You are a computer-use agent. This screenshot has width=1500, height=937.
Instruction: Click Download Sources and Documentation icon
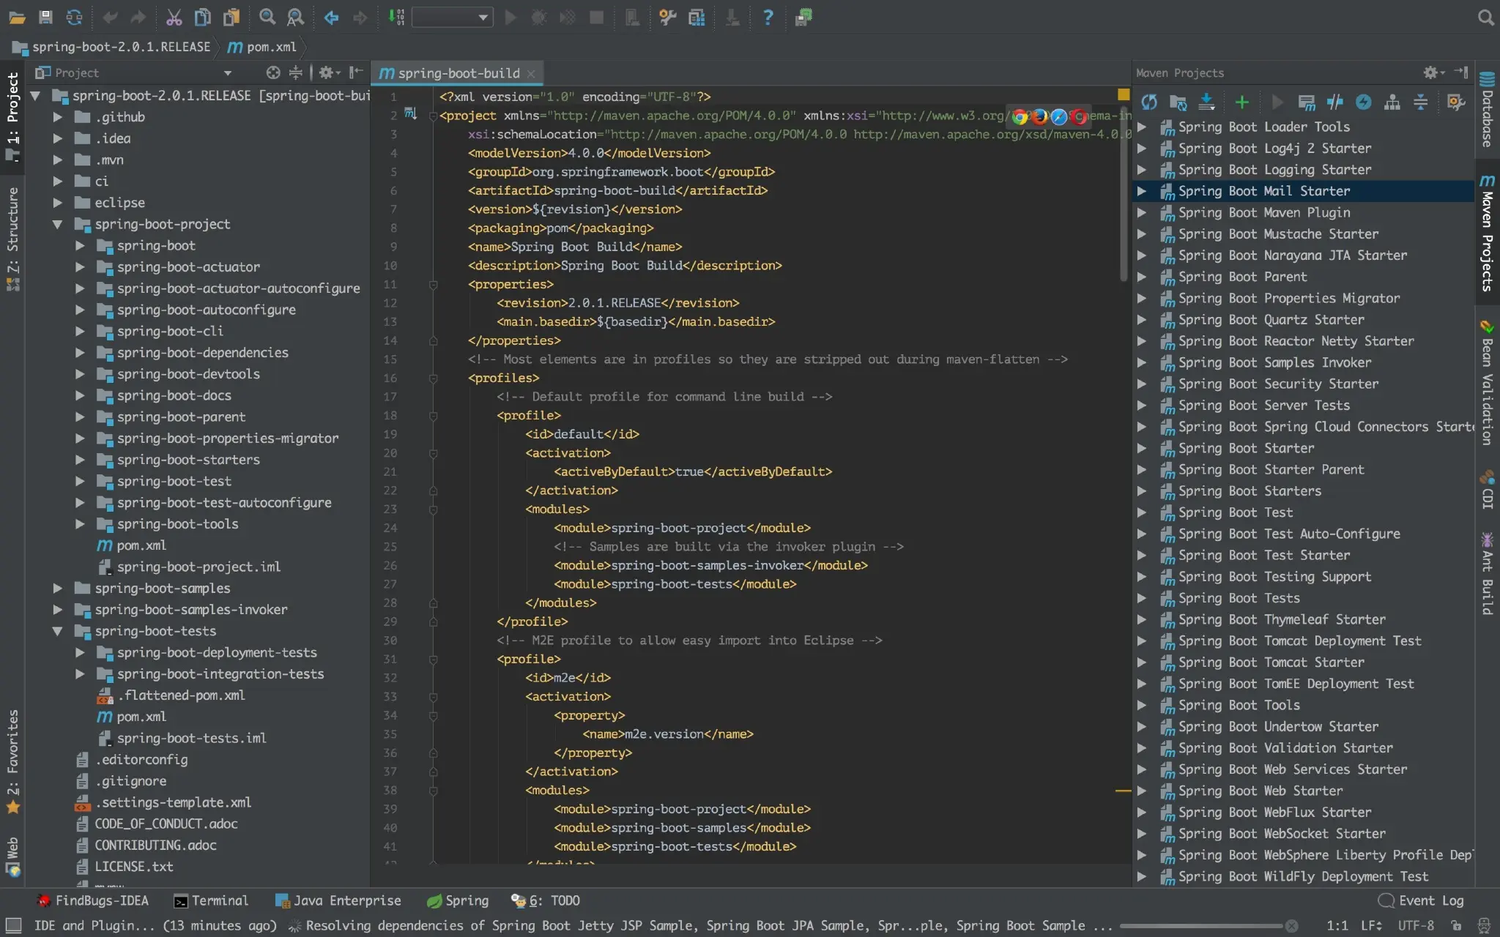(1206, 102)
